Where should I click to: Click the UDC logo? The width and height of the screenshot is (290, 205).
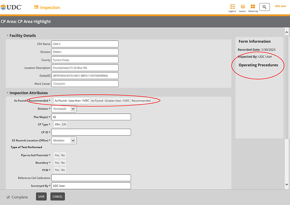coord(12,7)
